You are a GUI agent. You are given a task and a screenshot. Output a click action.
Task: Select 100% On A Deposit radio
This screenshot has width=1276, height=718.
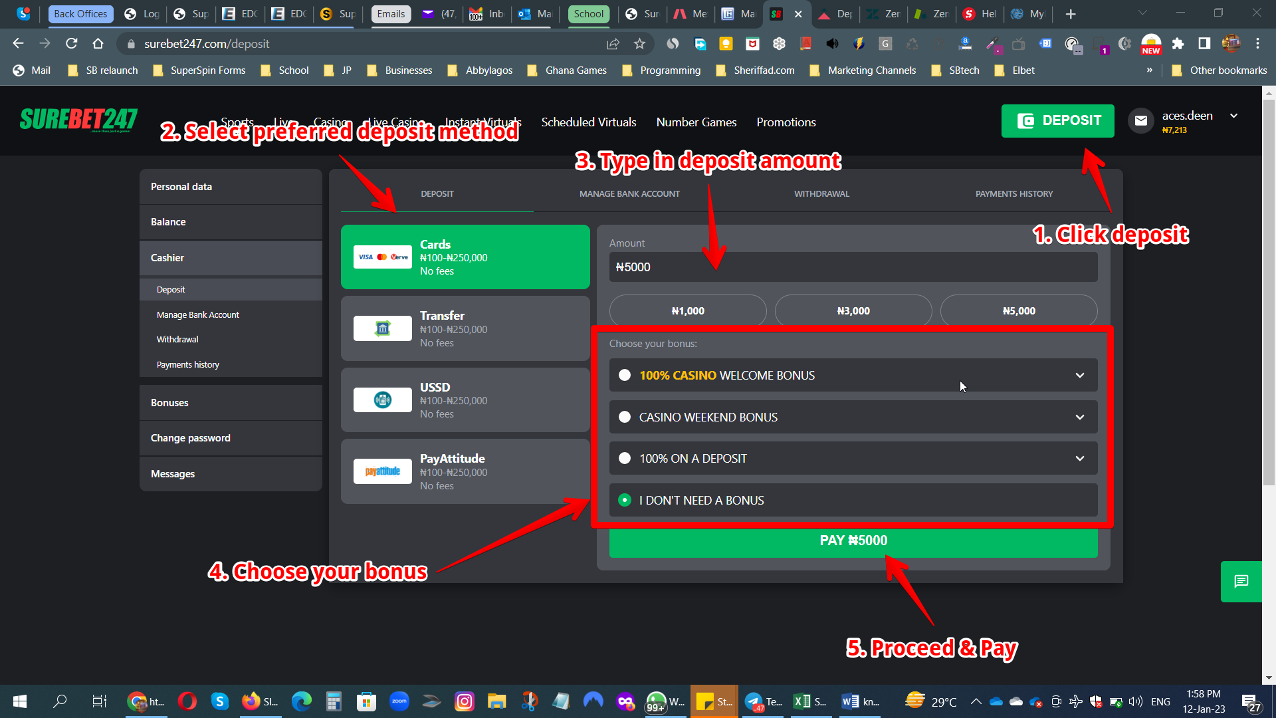625,458
